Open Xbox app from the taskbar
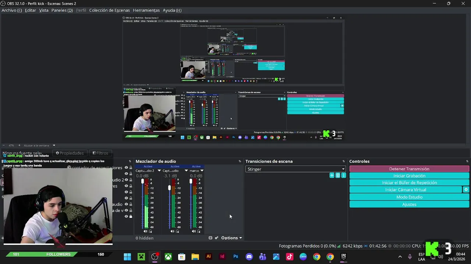Viewport: 471px width, 264px height. coord(168,257)
